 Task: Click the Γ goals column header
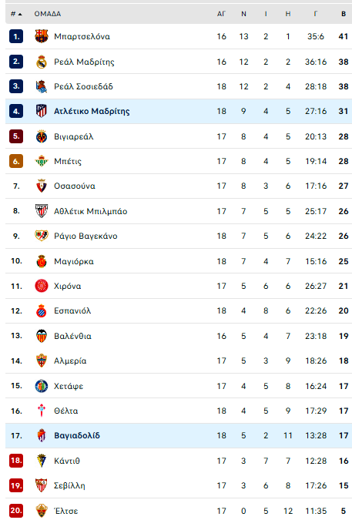pyautogui.click(x=316, y=14)
